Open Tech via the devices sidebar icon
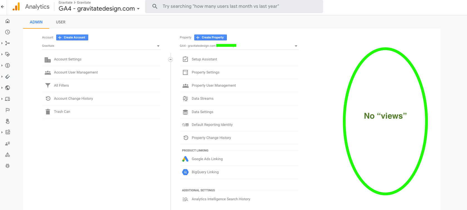The height and width of the screenshot is (210, 467). [x=8, y=99]
